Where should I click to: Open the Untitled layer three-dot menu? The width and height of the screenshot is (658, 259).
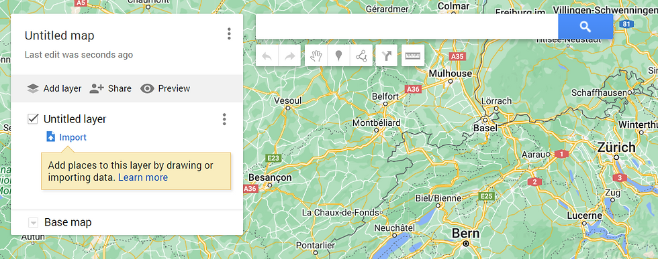click(x=224, y=119)
